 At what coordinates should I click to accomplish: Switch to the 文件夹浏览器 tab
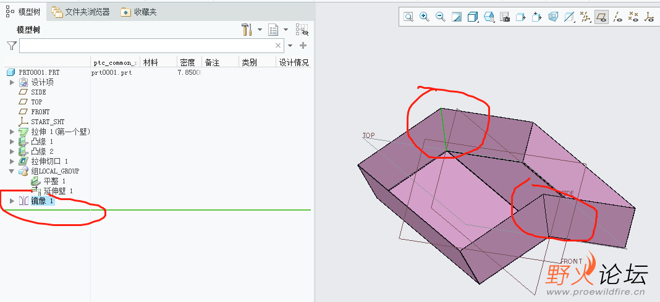(81, 12)
